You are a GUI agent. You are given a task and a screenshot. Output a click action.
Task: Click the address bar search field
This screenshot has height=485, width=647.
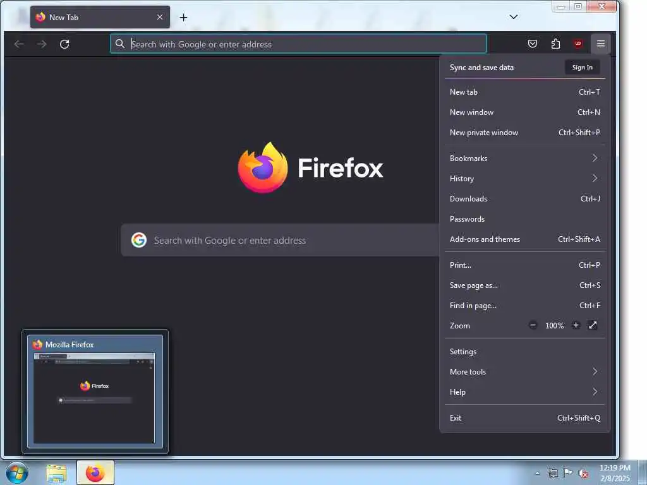(298, 44)
